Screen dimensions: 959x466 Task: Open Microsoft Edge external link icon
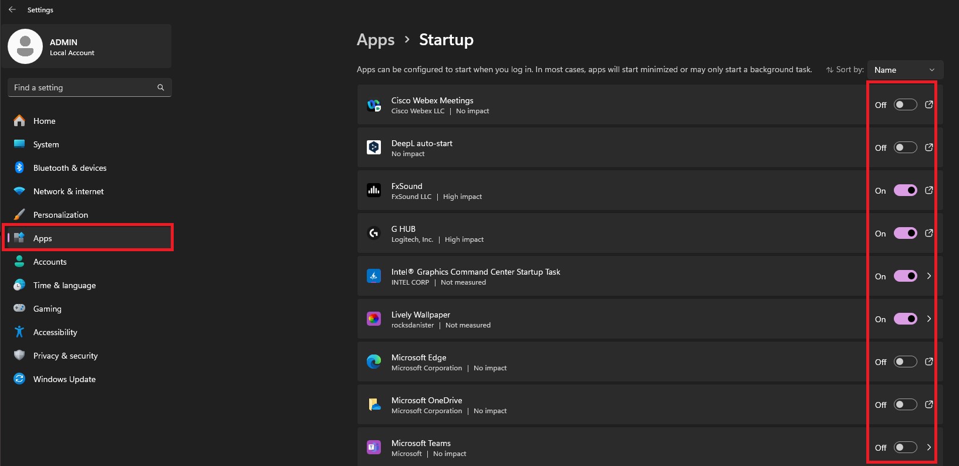coord(929,362)
